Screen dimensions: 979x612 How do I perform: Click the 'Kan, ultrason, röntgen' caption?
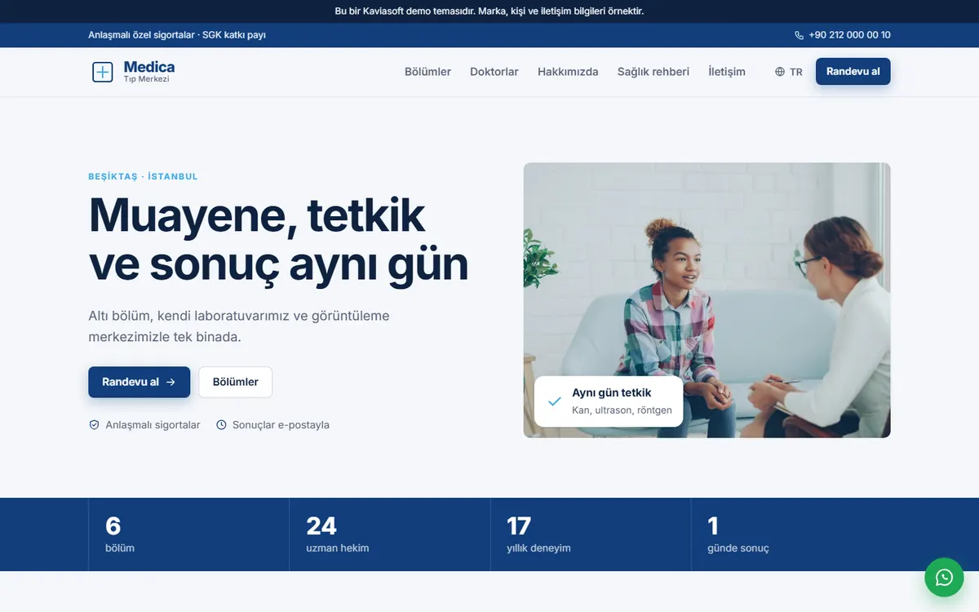[622, 410]
